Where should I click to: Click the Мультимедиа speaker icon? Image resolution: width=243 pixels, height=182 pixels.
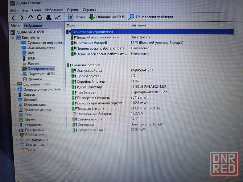point(20,105)
